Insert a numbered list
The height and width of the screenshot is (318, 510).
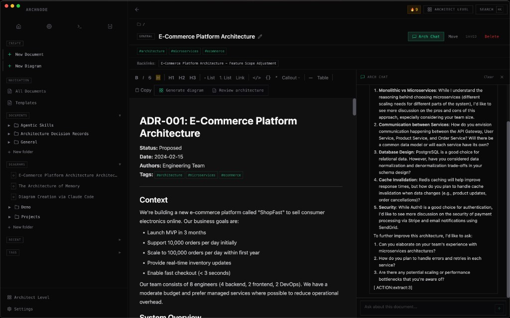tap(226, 78)
